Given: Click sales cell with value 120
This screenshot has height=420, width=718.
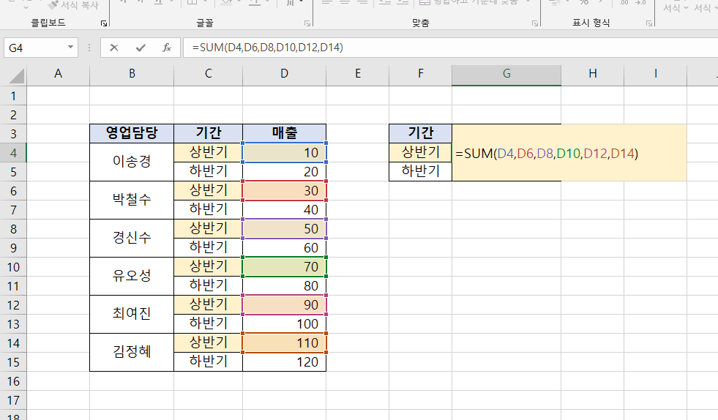Looking at the screenshot, I should [285, 362].
